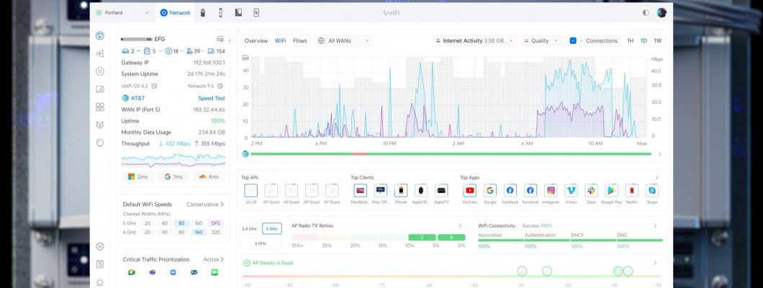Open the user avatar at top right
Viewport: 763px width, 288px height.
point(662,13)
